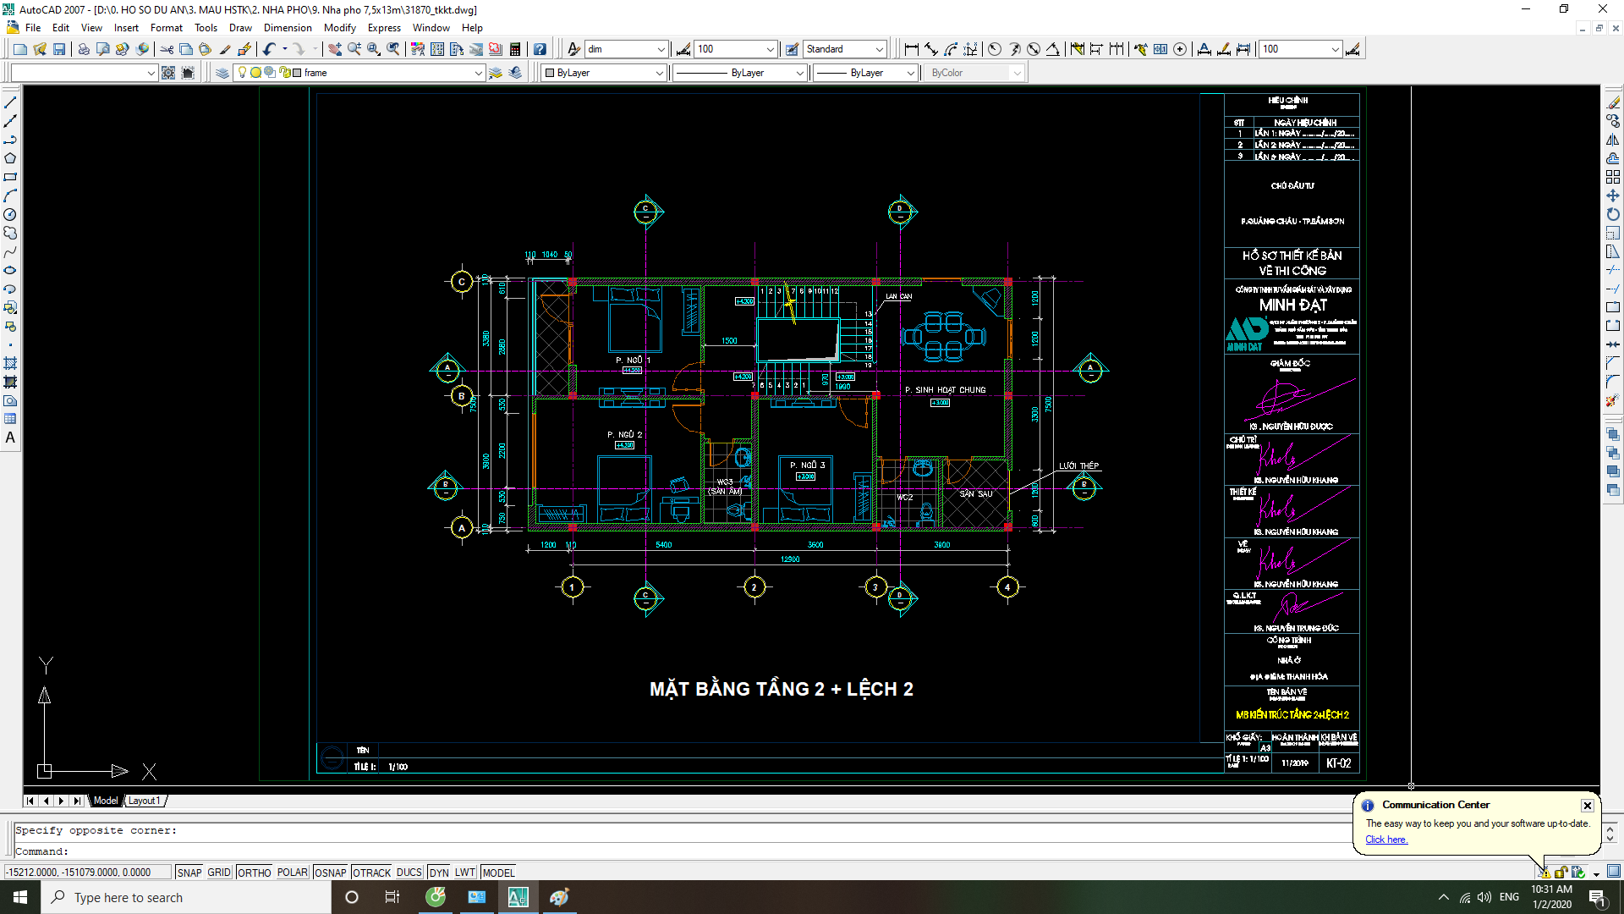The image size is (1624, 914).
Task: Click the Plot (print) icon
Action: [84, 49]
